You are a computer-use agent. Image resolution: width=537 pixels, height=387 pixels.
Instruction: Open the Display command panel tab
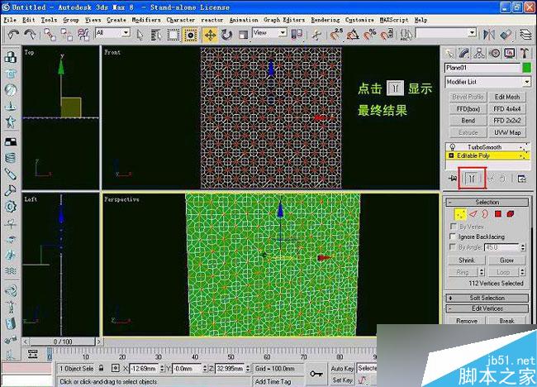click(x=510, y=53)
